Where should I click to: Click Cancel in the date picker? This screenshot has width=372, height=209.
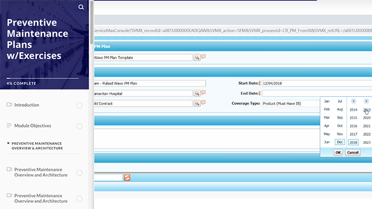[353, 152]
